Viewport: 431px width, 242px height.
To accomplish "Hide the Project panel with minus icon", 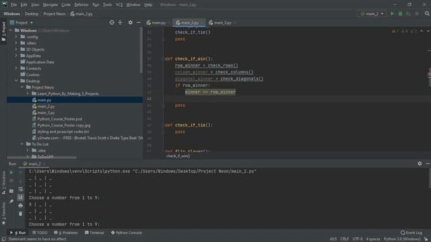I will click(x=139, y=22).
